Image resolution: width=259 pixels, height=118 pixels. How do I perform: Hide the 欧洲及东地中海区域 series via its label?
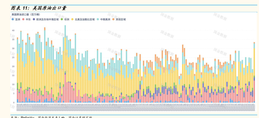pos(47,20)
